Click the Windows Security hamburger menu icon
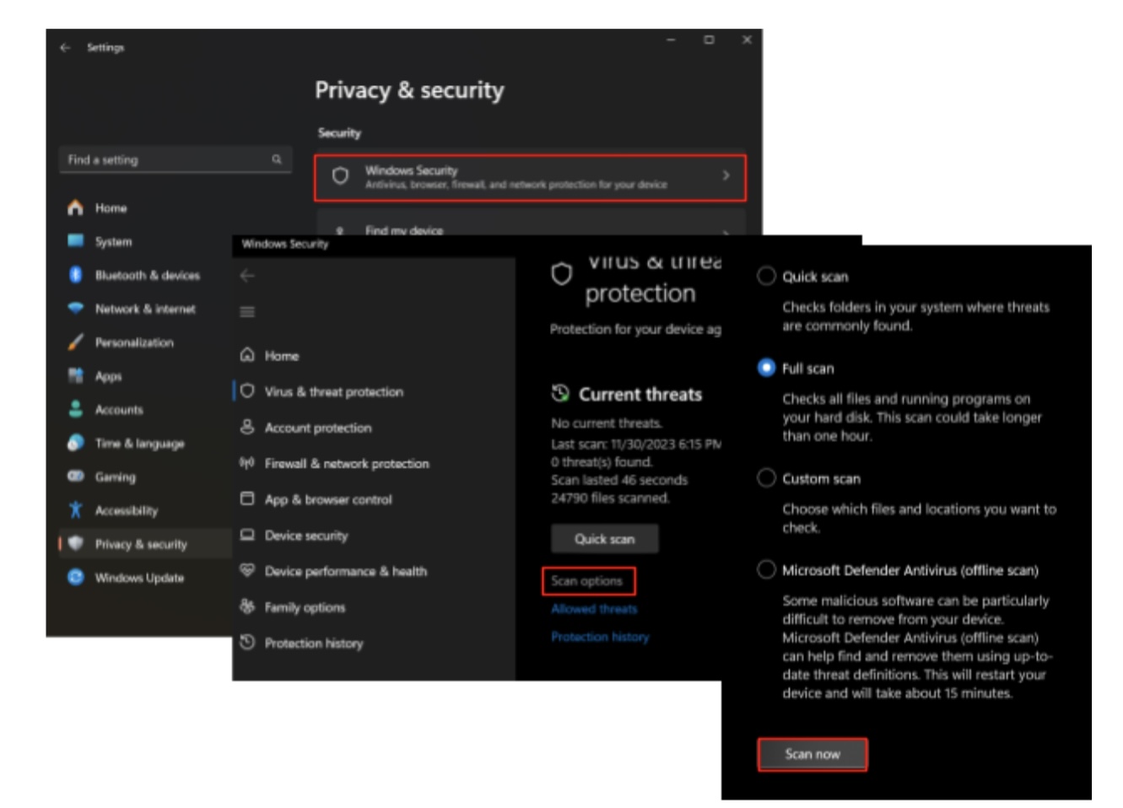This screenshot has width=1123, height=808. click(247, 312)
